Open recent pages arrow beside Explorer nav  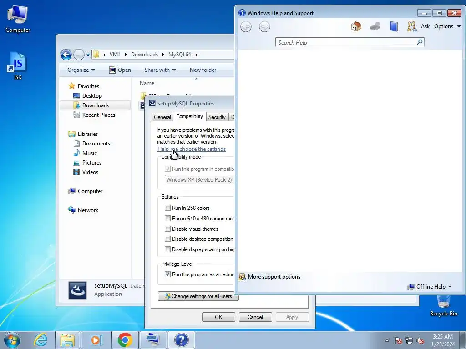coord(88,55)
